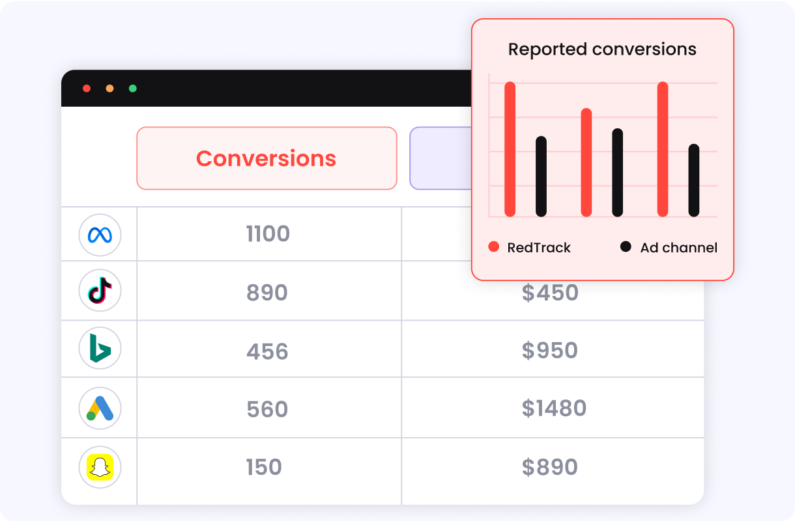Select the Conversions column header

267,158
